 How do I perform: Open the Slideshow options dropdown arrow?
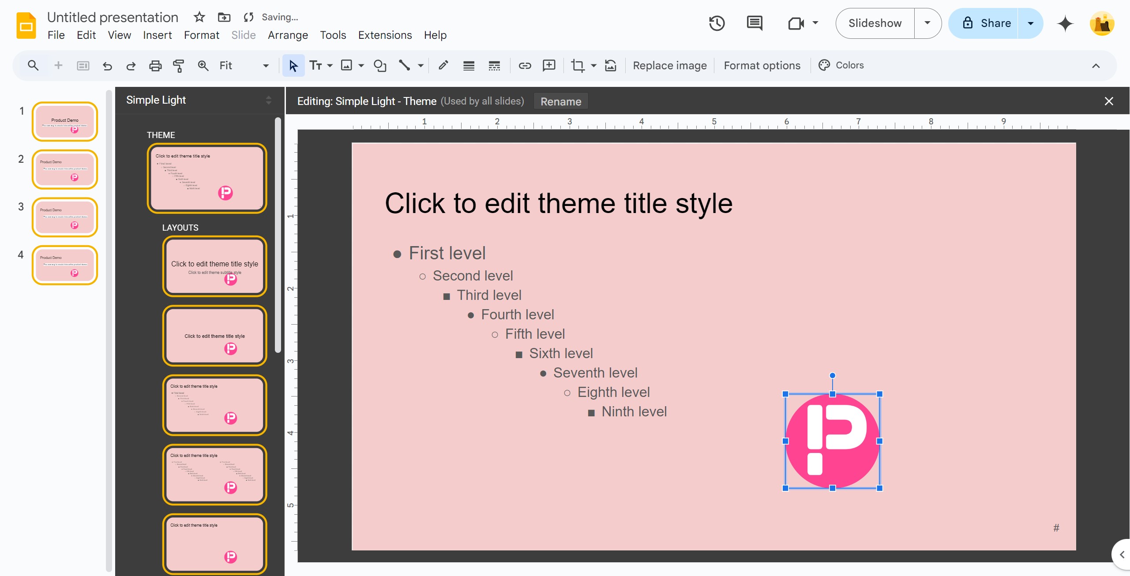[x=927, y=23]
